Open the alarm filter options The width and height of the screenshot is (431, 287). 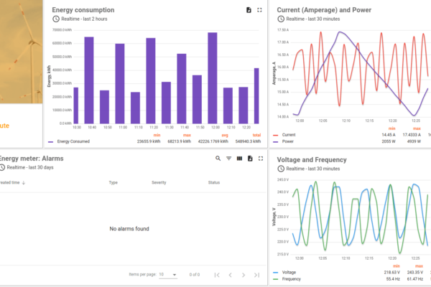click(229, 158)
